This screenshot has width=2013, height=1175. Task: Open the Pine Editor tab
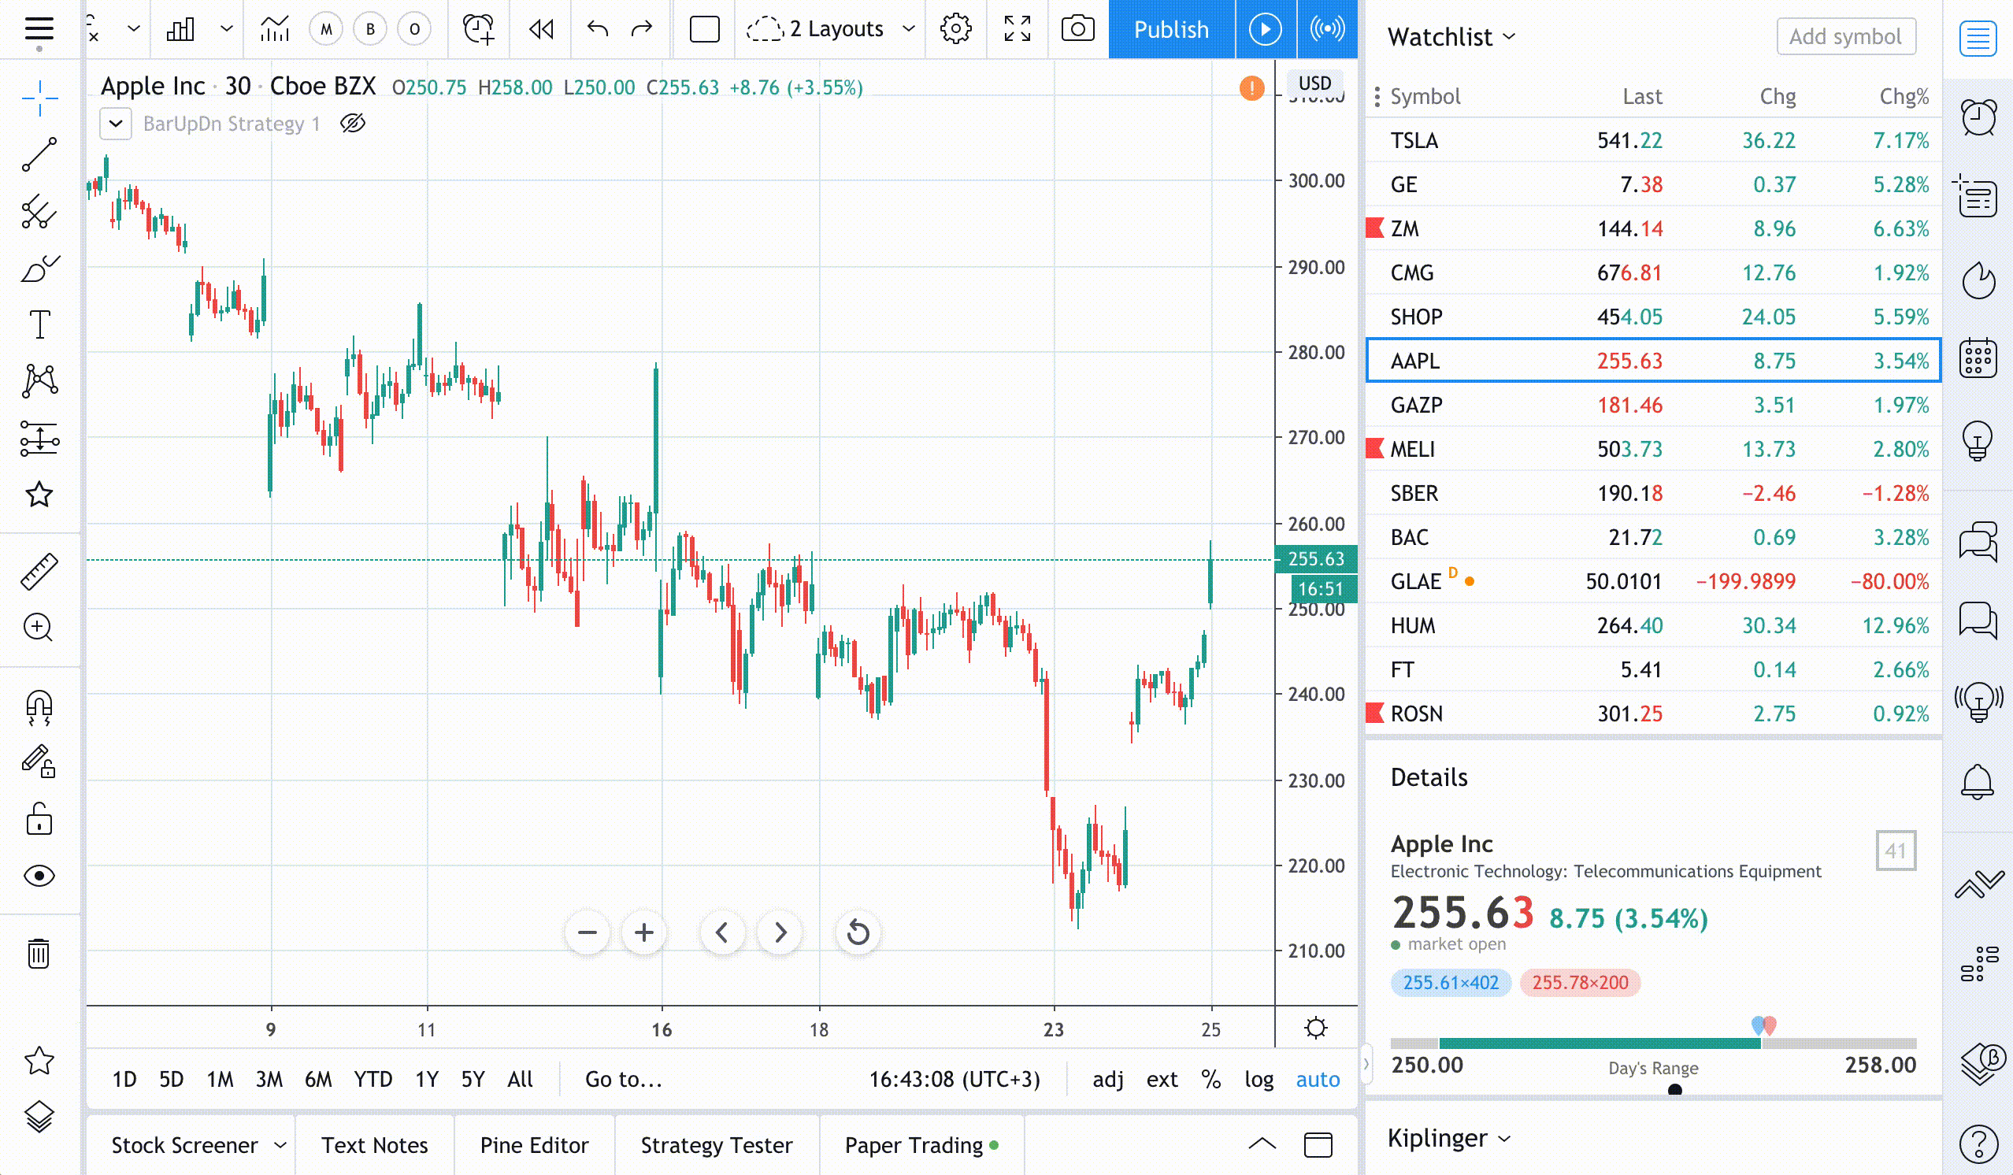534,1144
